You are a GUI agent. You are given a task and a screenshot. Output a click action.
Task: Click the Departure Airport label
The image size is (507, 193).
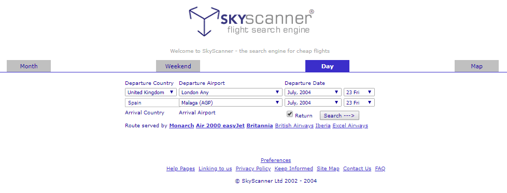click(202, 83)
